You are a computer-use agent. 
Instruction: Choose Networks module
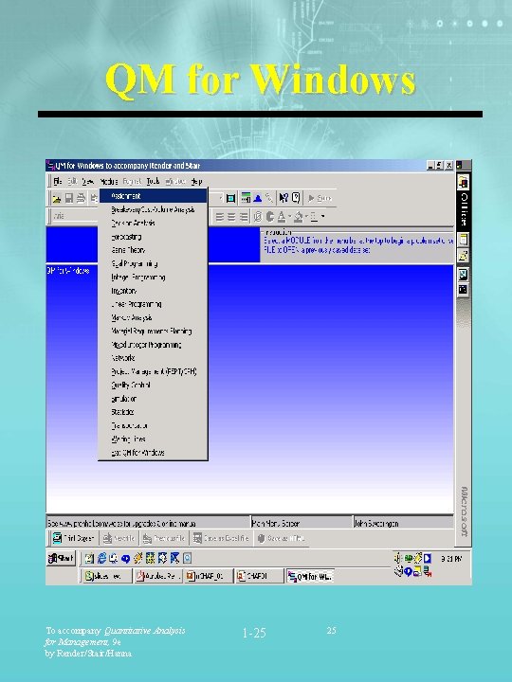pyautogui.click(x=153, y=358)
